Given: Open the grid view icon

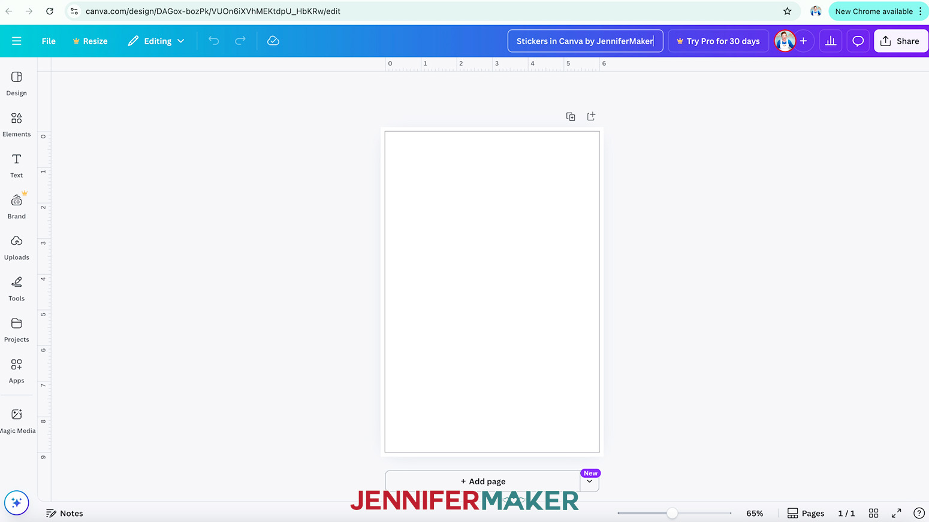Looking at the screenshot, I should (x=874, y=513).
